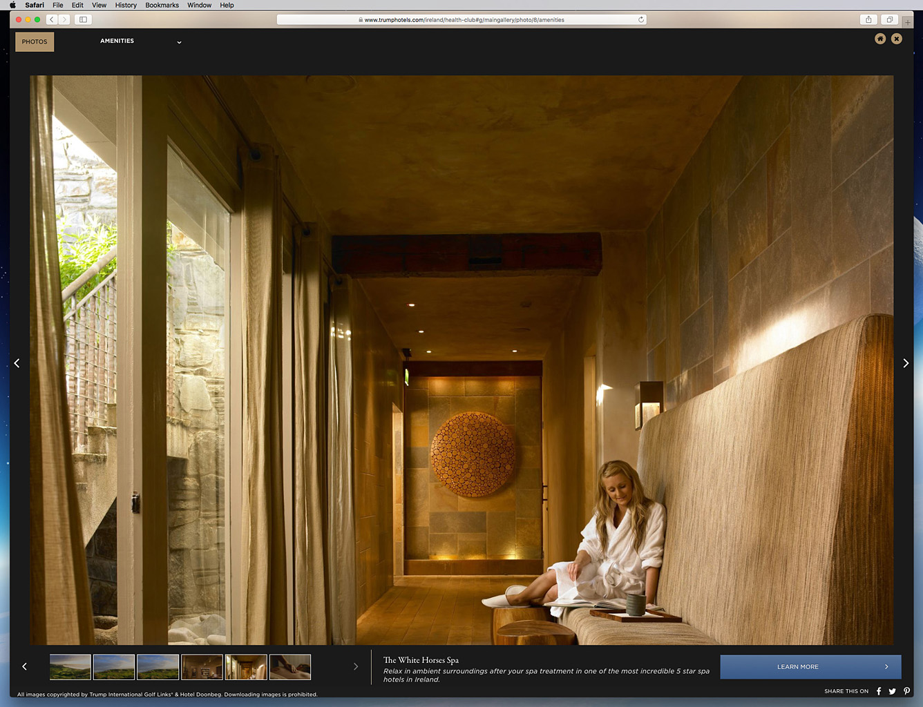The image size is (923, 707).
Task: Return to gallery home via house icon
Action: 879,39
